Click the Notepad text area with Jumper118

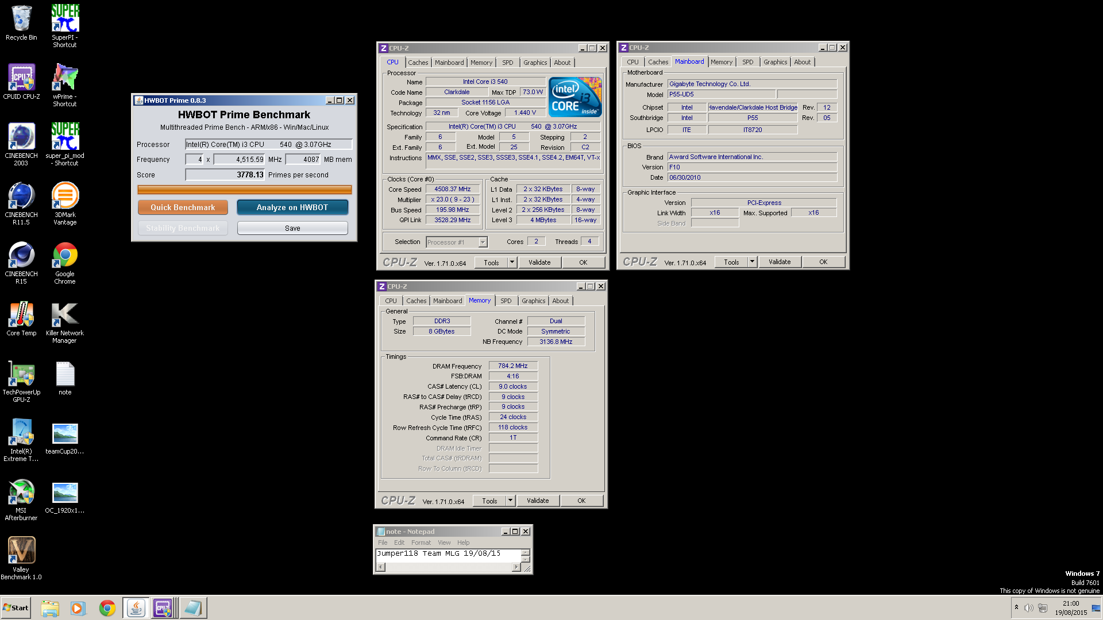click(x=448, y=555)
